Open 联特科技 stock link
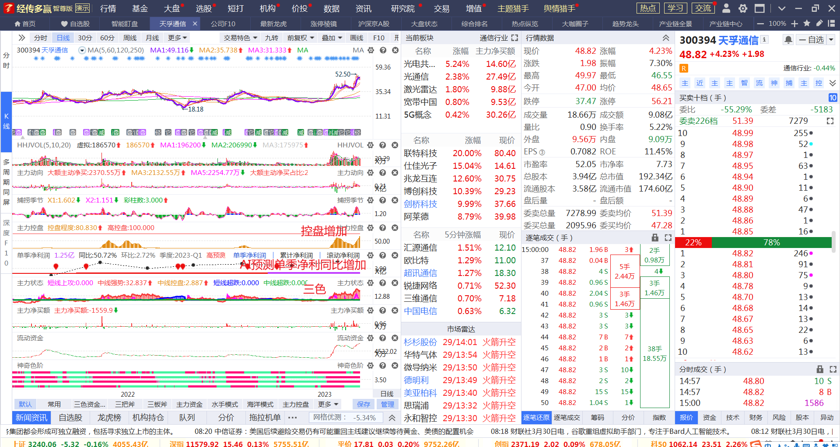This screenshot has width=840, height=447. coord(420,153)
